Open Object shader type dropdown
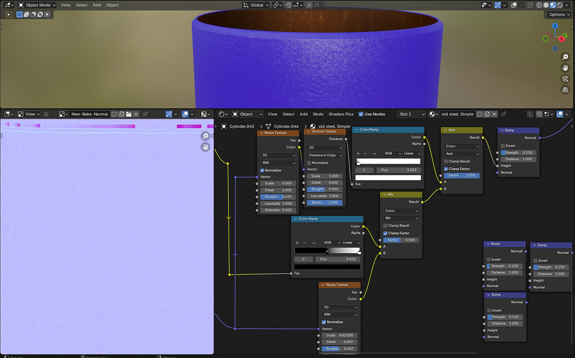This screenshot has width=575, height=358. [x=248, y=114]
